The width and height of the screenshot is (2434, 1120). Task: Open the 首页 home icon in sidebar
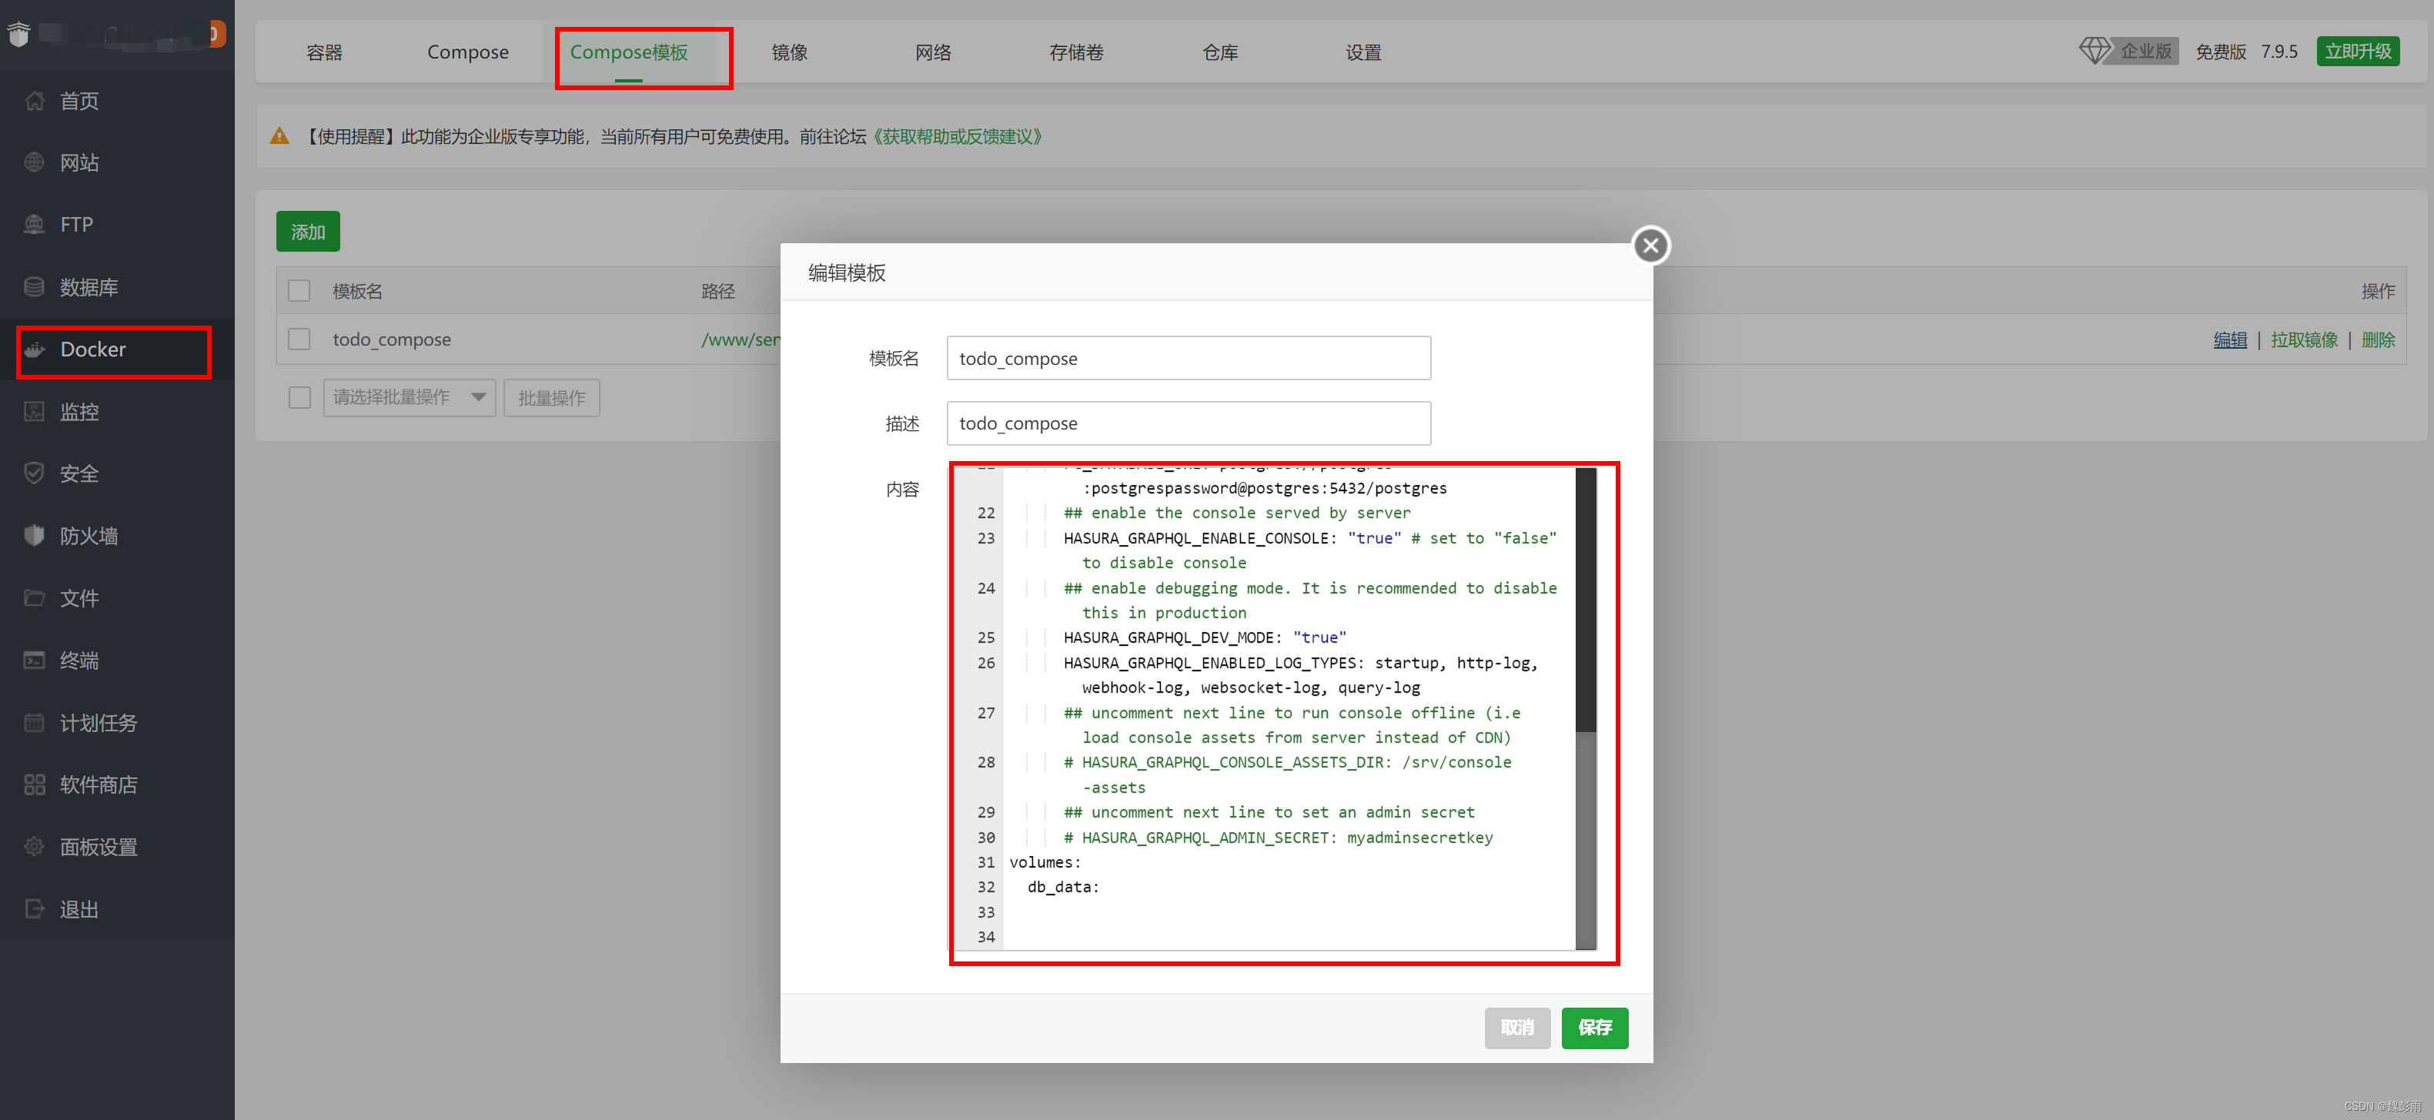[34, 100]
